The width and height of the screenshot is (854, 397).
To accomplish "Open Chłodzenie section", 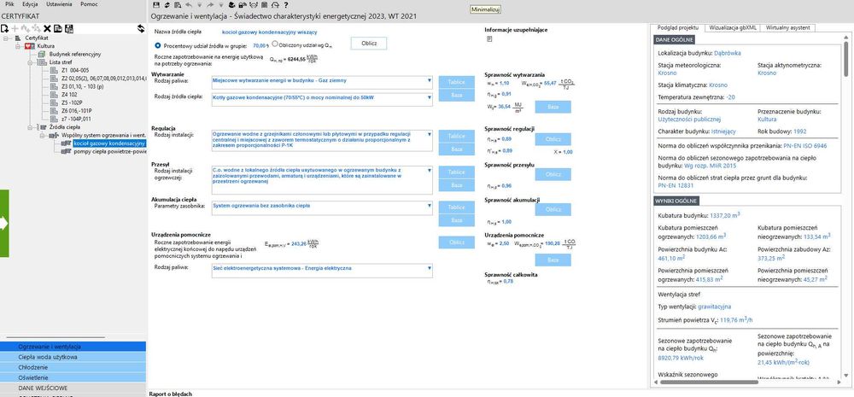I will pyautogui.click(x=73, y=368).
